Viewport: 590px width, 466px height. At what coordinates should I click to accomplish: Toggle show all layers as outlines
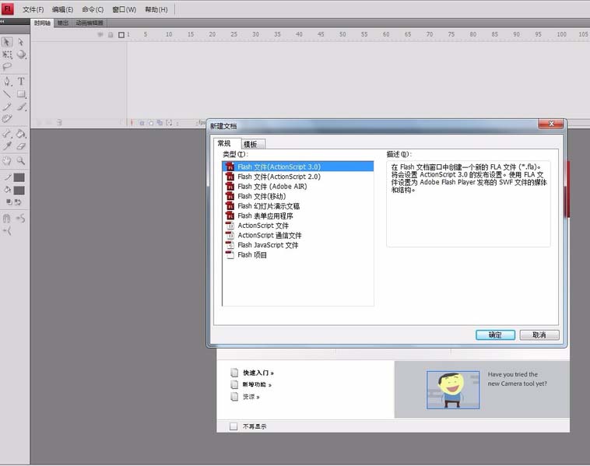click(x=121, y=34)
